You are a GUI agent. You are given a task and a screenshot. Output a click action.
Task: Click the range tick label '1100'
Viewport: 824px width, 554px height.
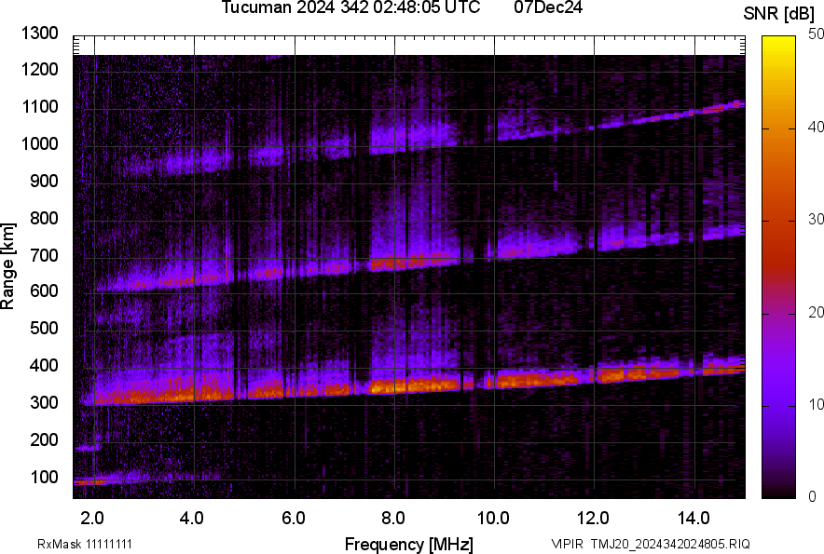click(x=40, y=106)
